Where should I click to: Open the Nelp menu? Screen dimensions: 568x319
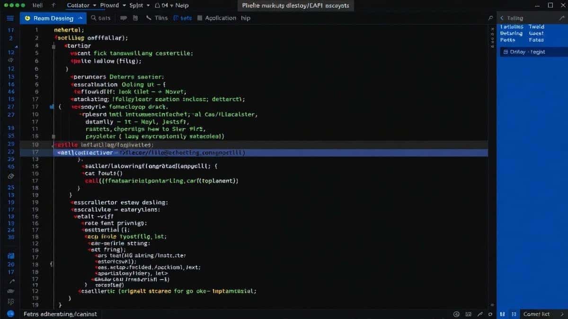click(181, 5)
